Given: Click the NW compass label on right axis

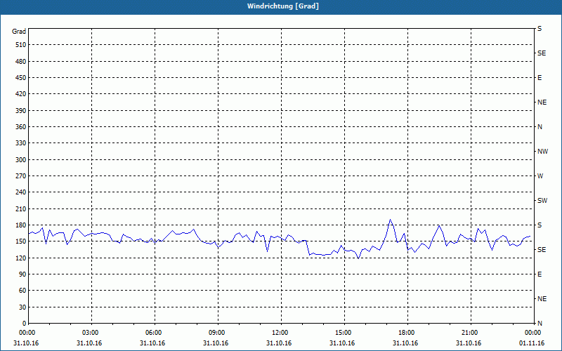Looking at the screenshot, I should point(542,152).
